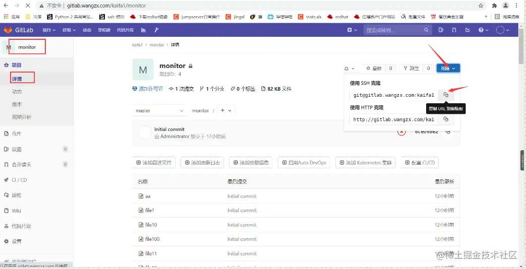Expand the new item plus dropdown
Image resolution: width=526 pixels, height=269 pixels.
tap(352, 30)
